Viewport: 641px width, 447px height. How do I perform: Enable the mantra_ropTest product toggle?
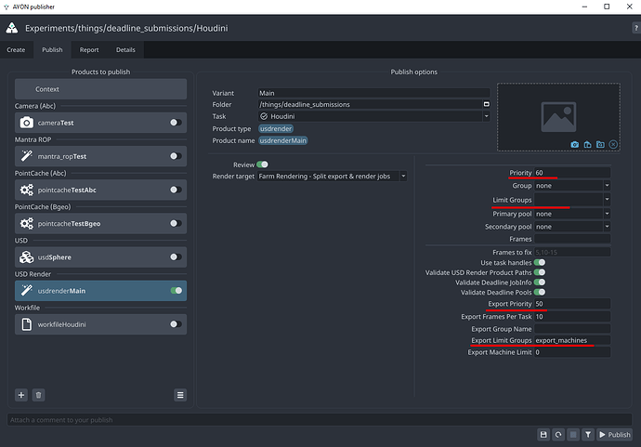pyautogui.click(x=176, y=156)
